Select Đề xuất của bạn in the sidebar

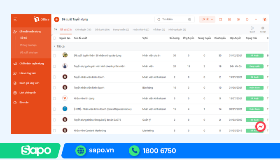click(29, 53)
